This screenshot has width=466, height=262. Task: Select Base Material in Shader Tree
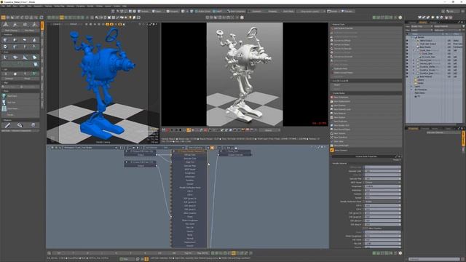pos(426,76)
